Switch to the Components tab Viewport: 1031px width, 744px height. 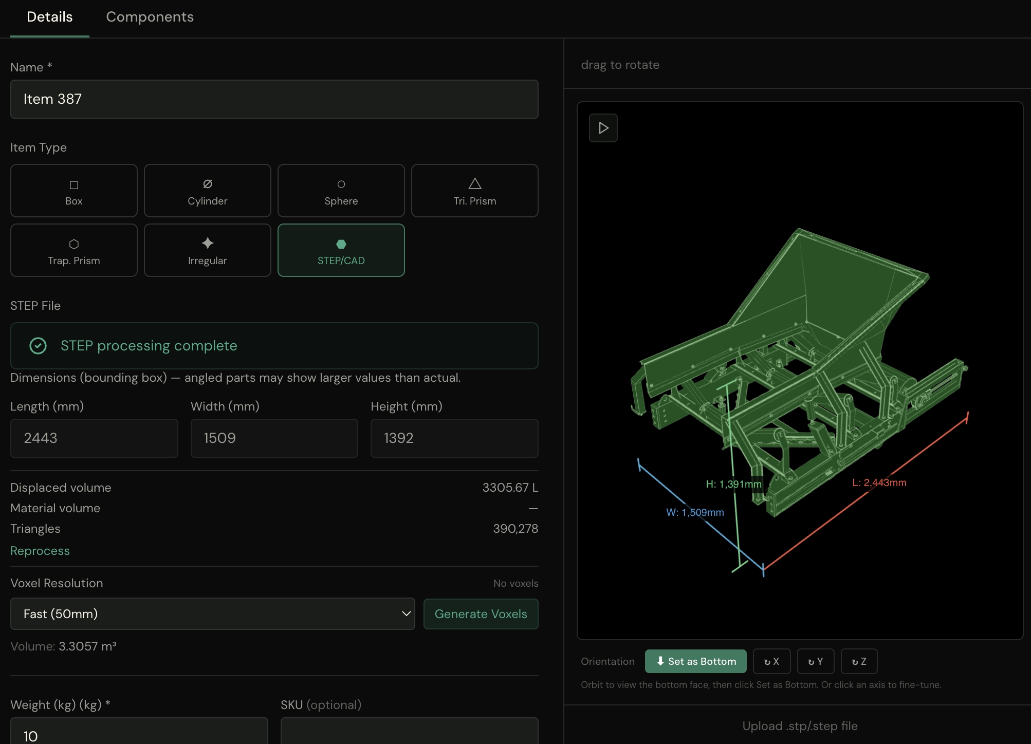point(150,17)
